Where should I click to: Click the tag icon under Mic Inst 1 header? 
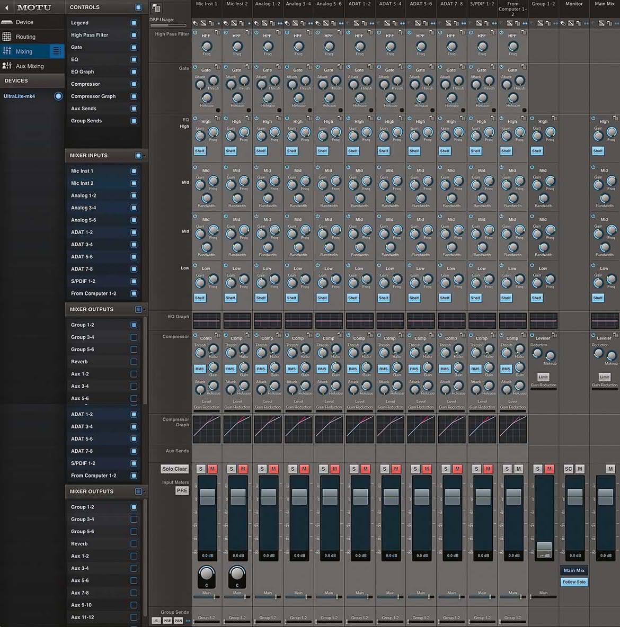196,24
